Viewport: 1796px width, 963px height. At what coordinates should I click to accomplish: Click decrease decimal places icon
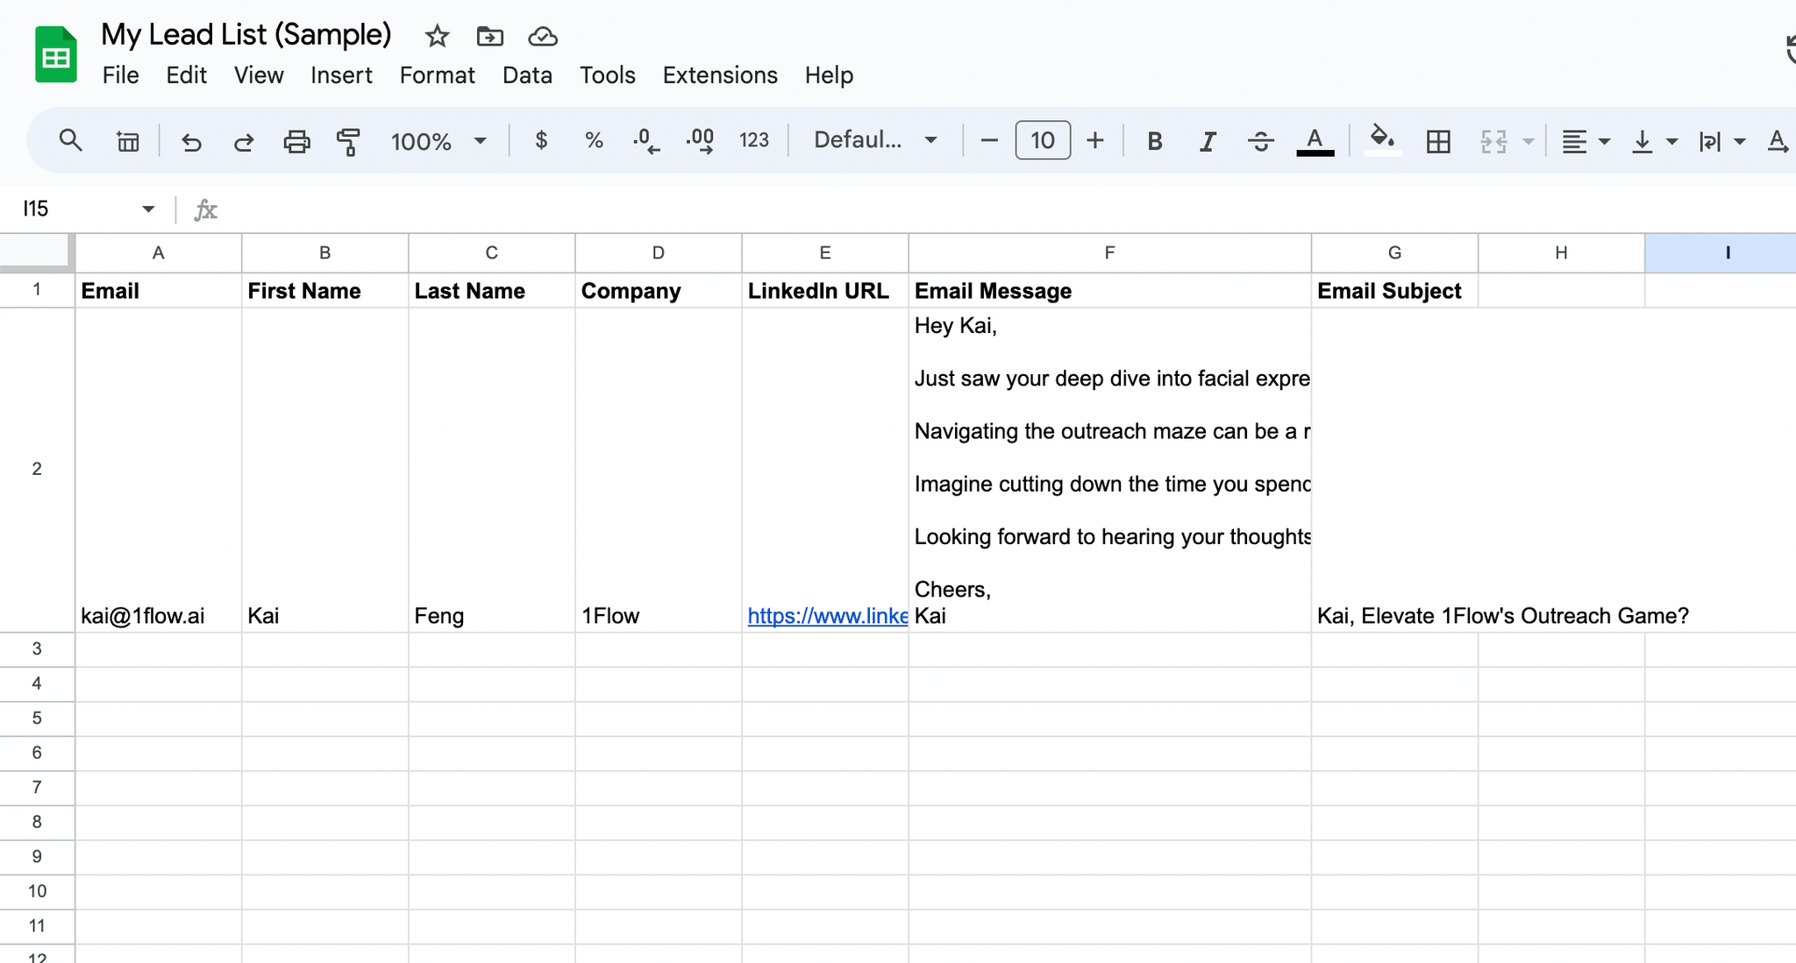[x=646, y=140]
